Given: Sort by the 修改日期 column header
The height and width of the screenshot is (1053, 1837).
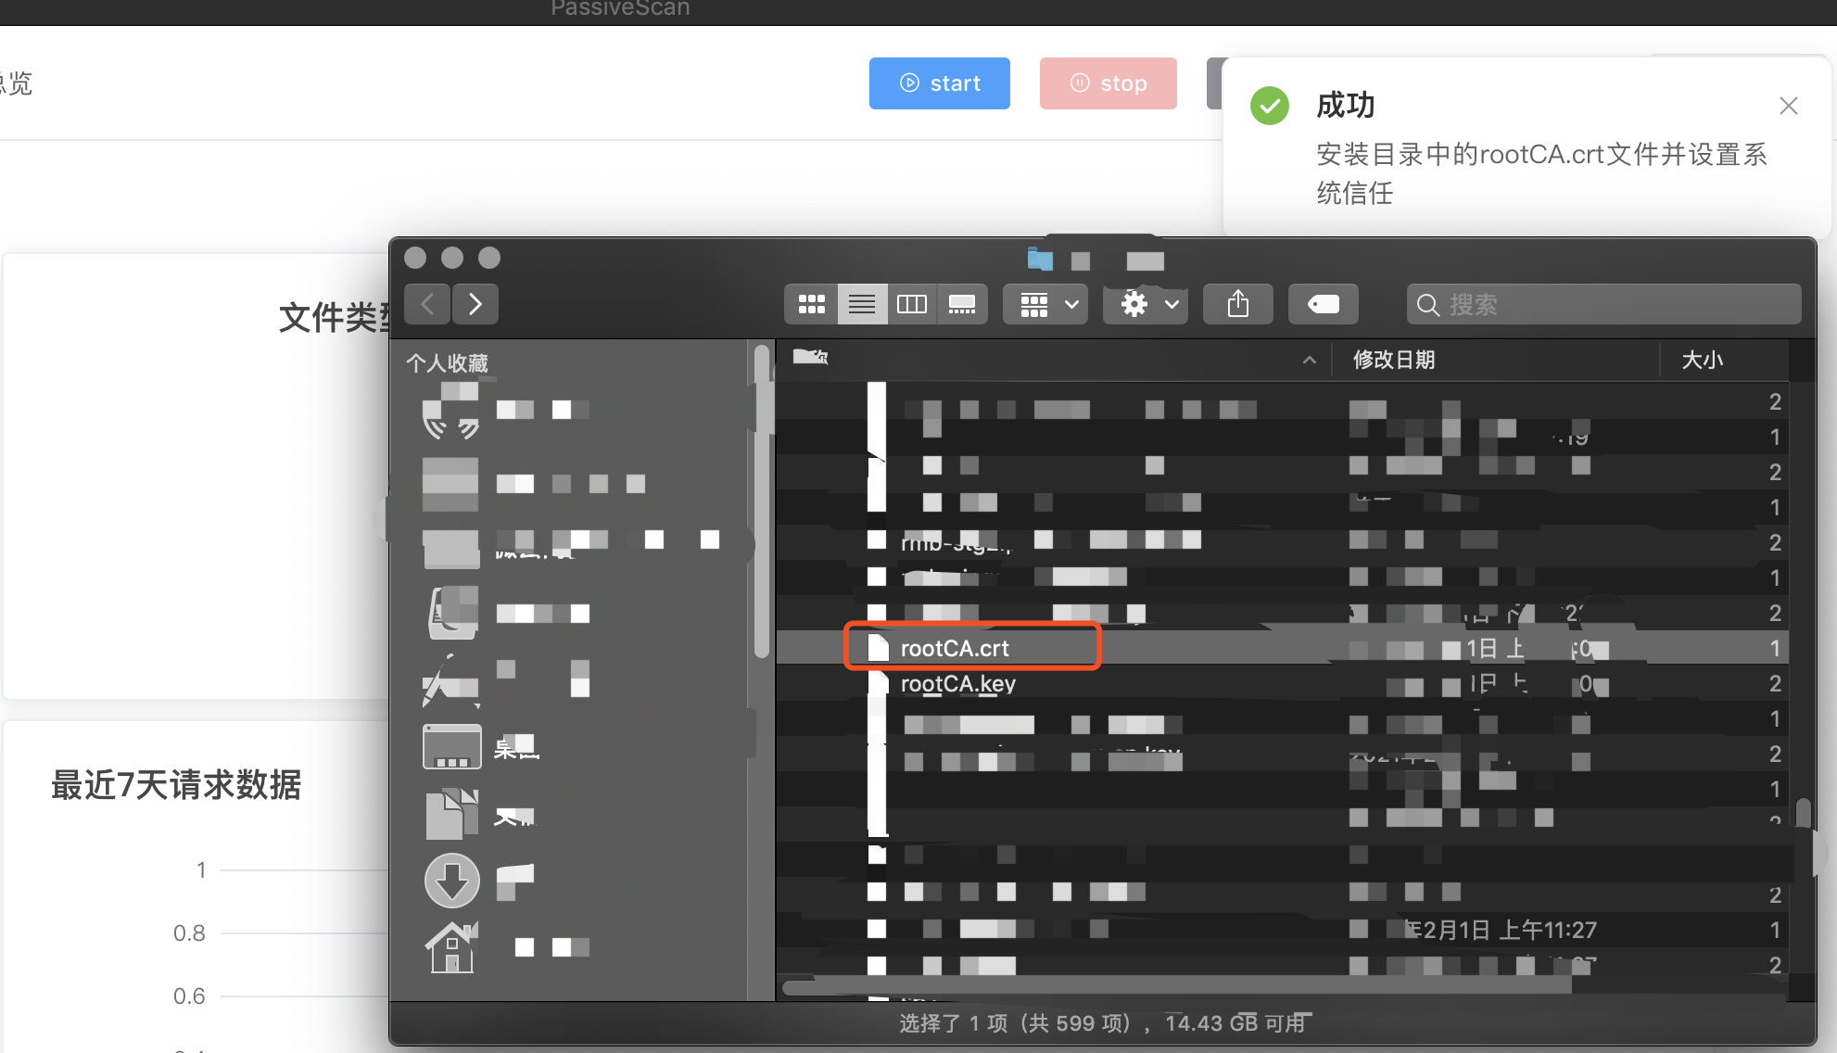Looking at the screenshot, I should [x=1393, y=360].
